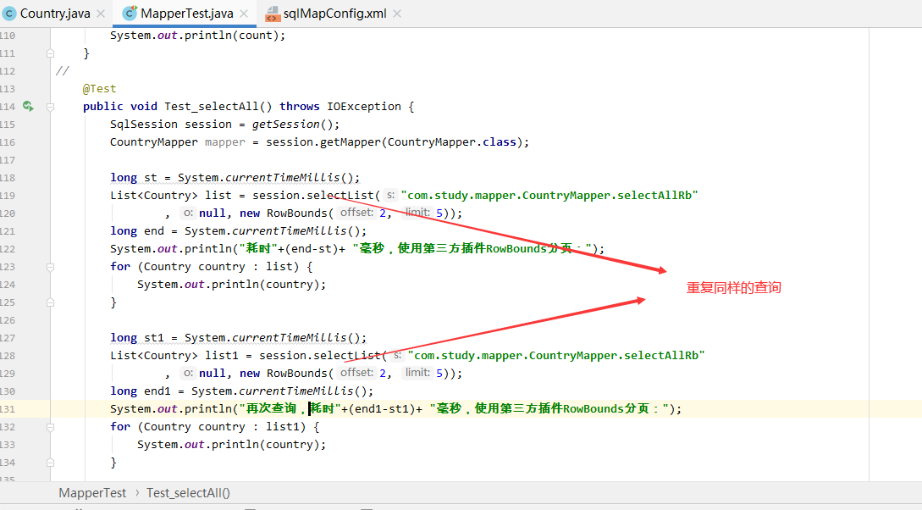Screen dimensions: 922x510
Task: Collapse the Test_selectAll method at line 114
Action: point(51,107)
